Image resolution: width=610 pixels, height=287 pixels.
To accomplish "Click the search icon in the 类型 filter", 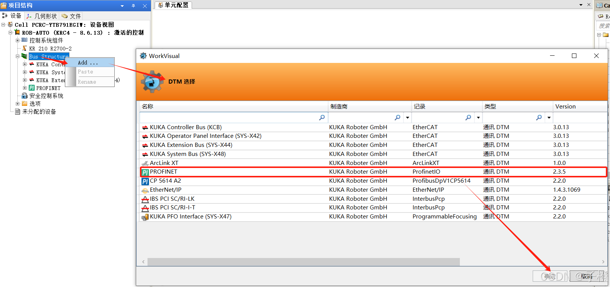I will click(x=539, y=118).
